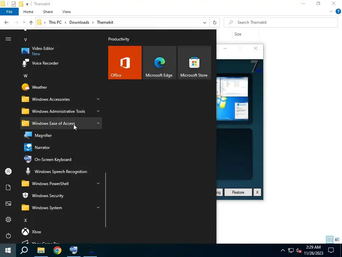Click the Start menu app list scrollbar
Image resolution: width=342 pixels, height=257 pixels.
tap(106, 199)
